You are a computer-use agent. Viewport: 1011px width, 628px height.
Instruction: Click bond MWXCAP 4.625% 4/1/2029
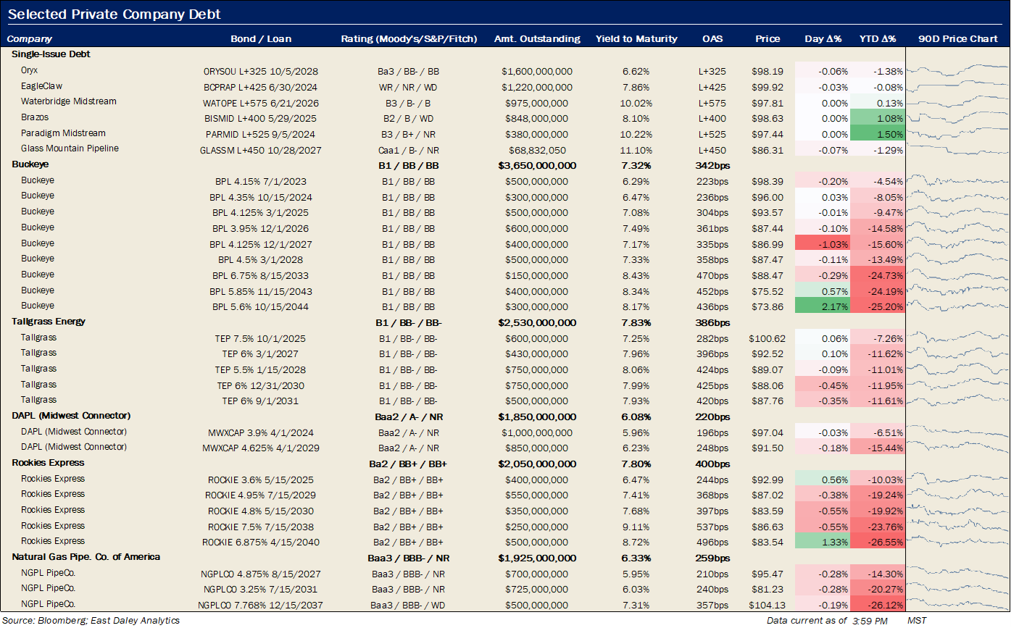click(261, 448)
